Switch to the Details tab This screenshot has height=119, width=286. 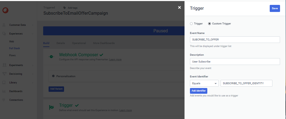click(61, 43)
